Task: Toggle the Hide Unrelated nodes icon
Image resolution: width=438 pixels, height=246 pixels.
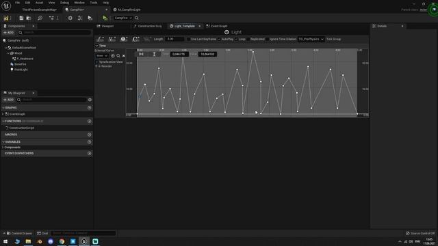Action: [x=51, y=18]
